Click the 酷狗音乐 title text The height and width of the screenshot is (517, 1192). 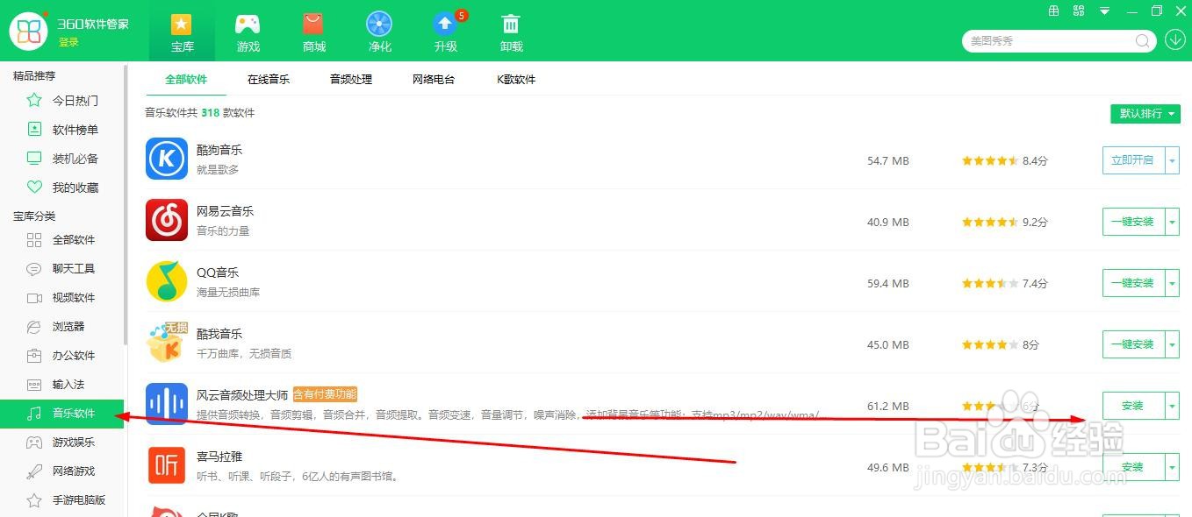click(219, 150)
